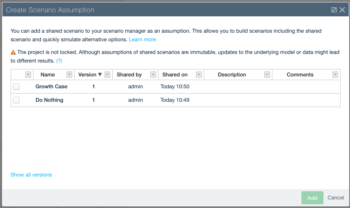Open the Name column filter dropdown
The width and height of the screenshot is (350, 208).
(x=69, y=75)
